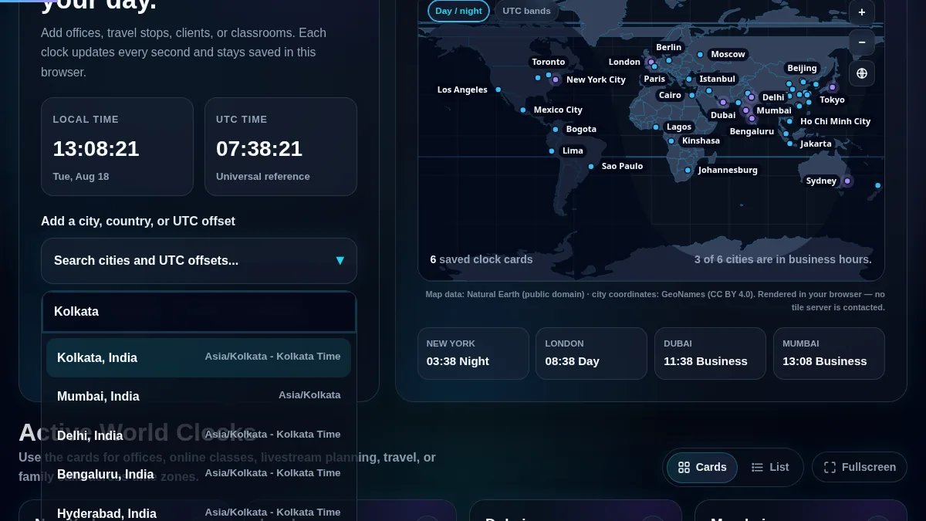Click the Kinshasa map marker
This screenshot has height=521, width=926.
(671, 140)
